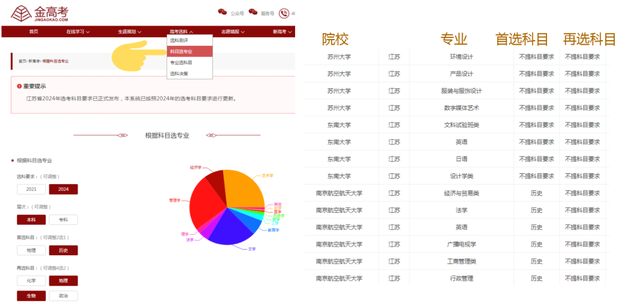
Task: Click the WeChat icon beside 服务号
Action: (x=253, y=12)
